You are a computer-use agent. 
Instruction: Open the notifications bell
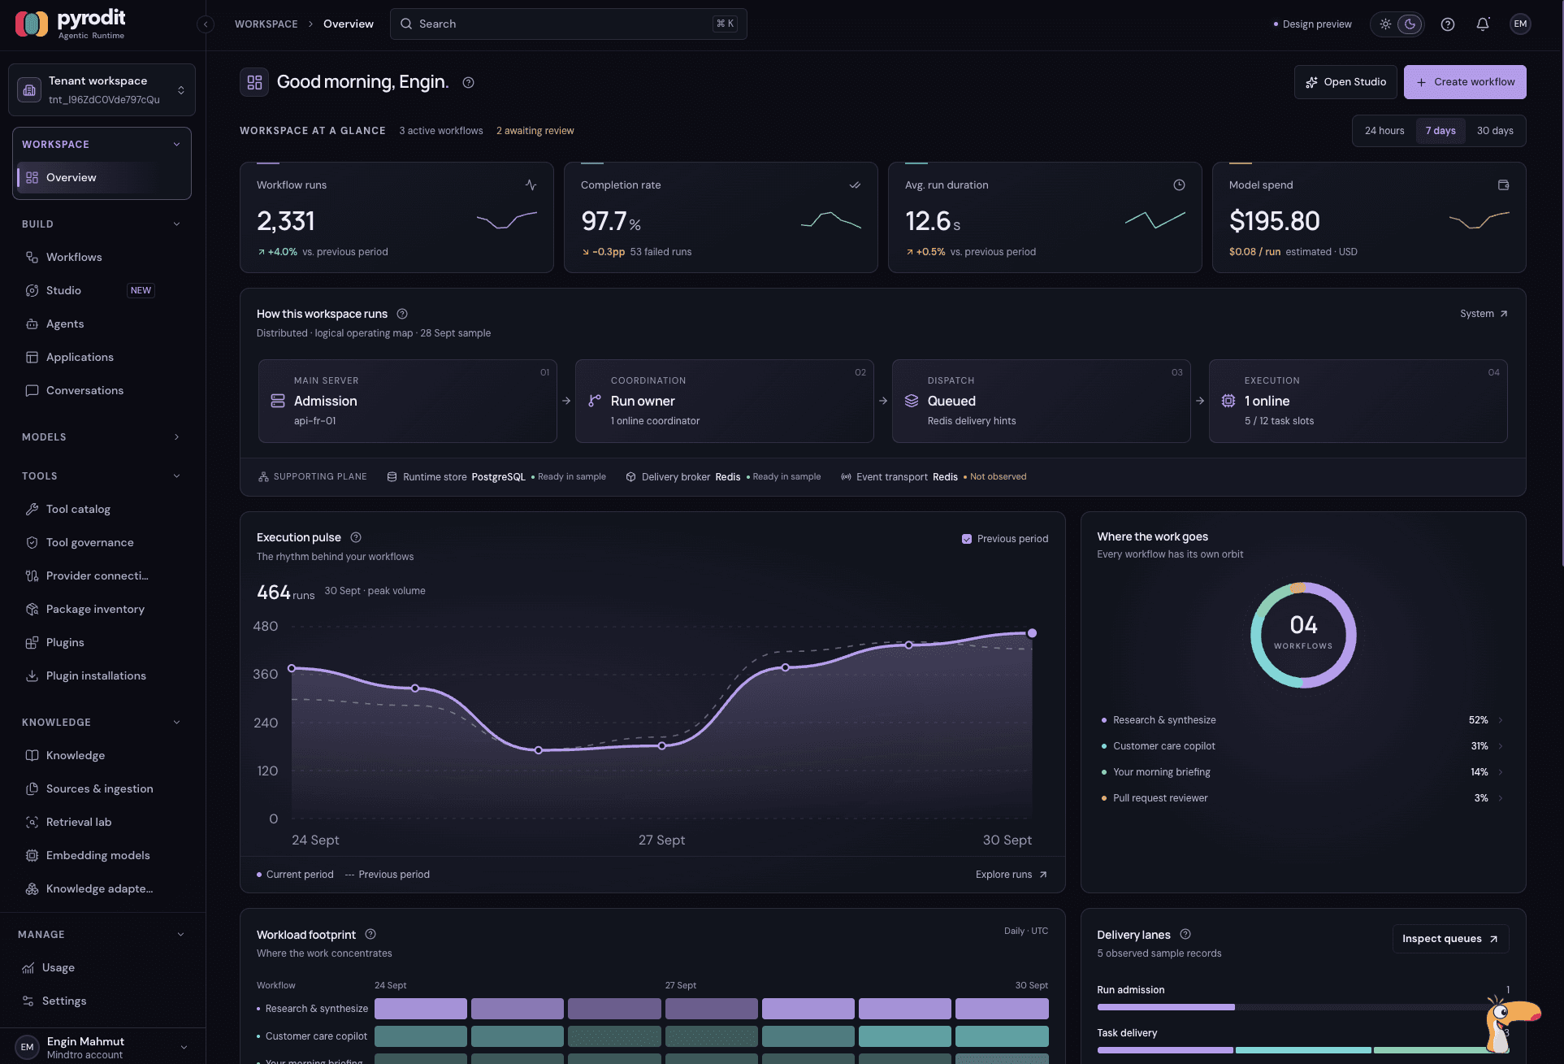[1483, 24]
